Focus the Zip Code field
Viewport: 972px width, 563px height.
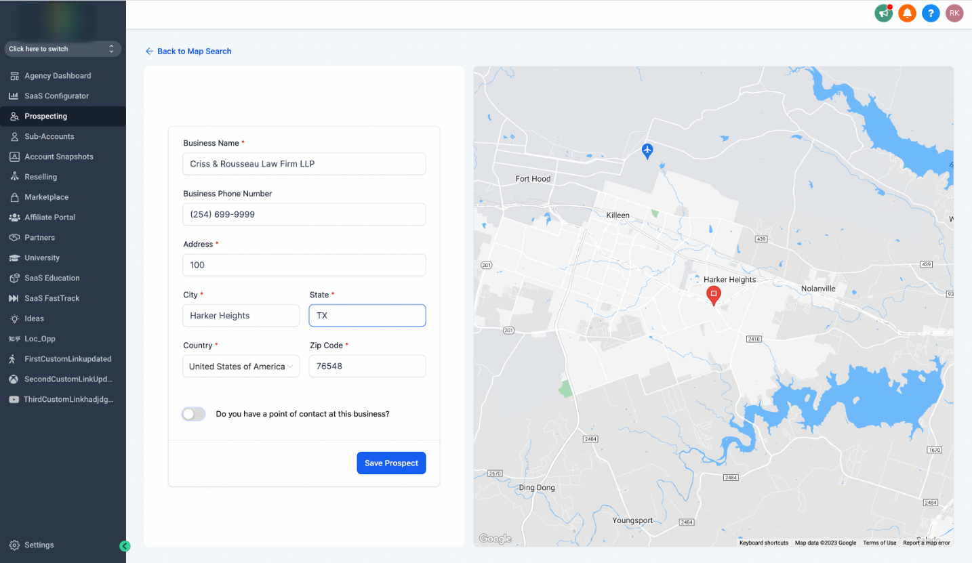367,367
